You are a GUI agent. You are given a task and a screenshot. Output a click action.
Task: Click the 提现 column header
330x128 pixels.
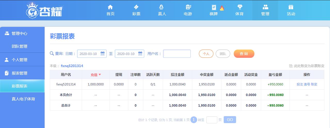tap(119, 75)
